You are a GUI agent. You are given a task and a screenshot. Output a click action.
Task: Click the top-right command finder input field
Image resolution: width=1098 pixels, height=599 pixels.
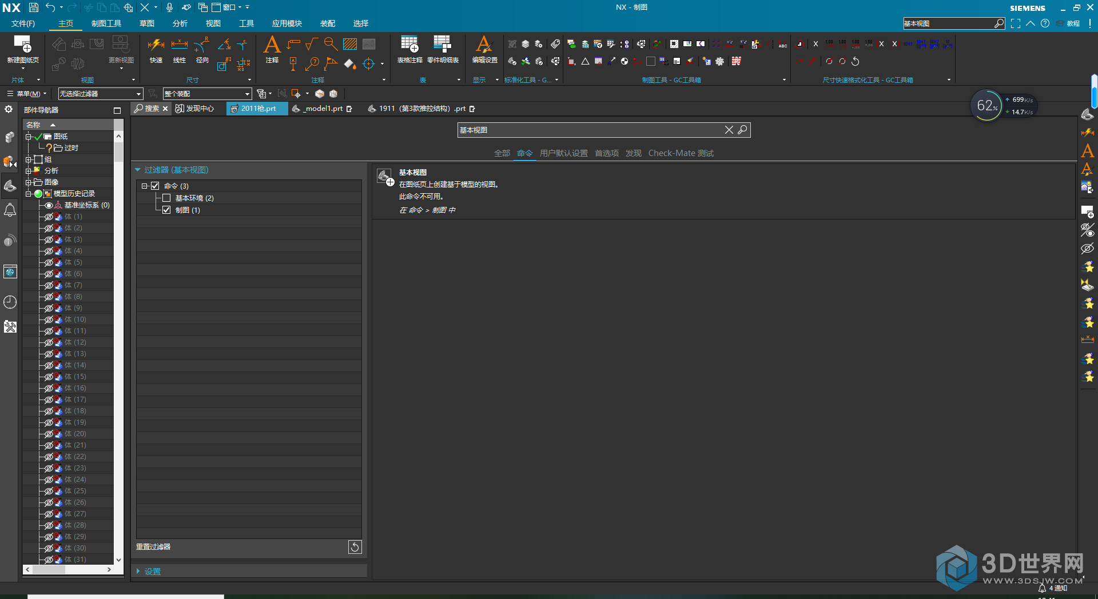[948, 23]
